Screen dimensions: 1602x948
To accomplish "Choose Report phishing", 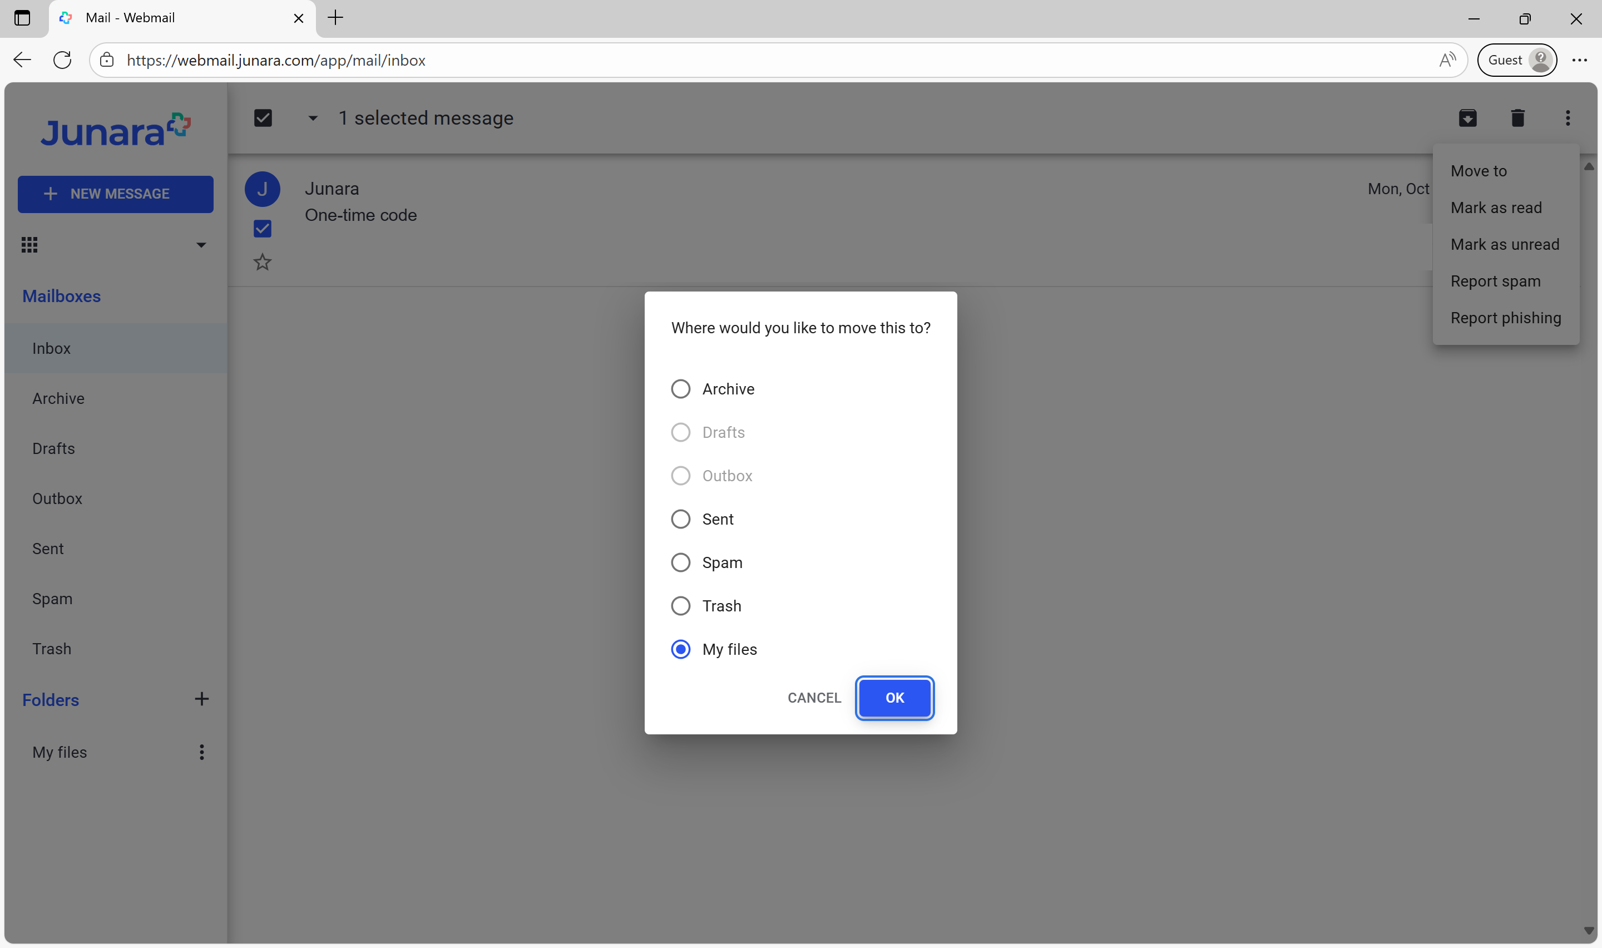I will [x=1506, y=318].
